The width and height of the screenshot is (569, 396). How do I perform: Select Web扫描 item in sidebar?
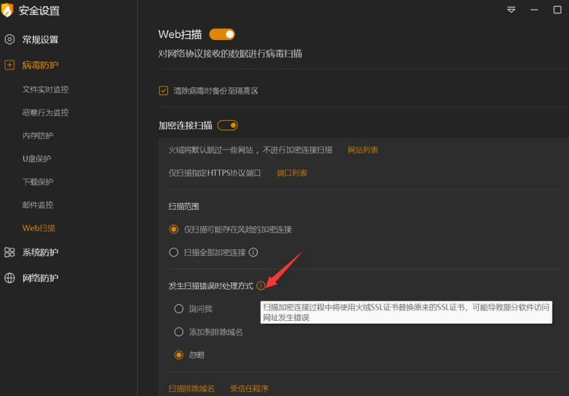pos(39,228)
